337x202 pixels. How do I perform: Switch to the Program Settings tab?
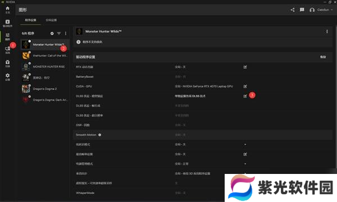[x=30, y=20]
